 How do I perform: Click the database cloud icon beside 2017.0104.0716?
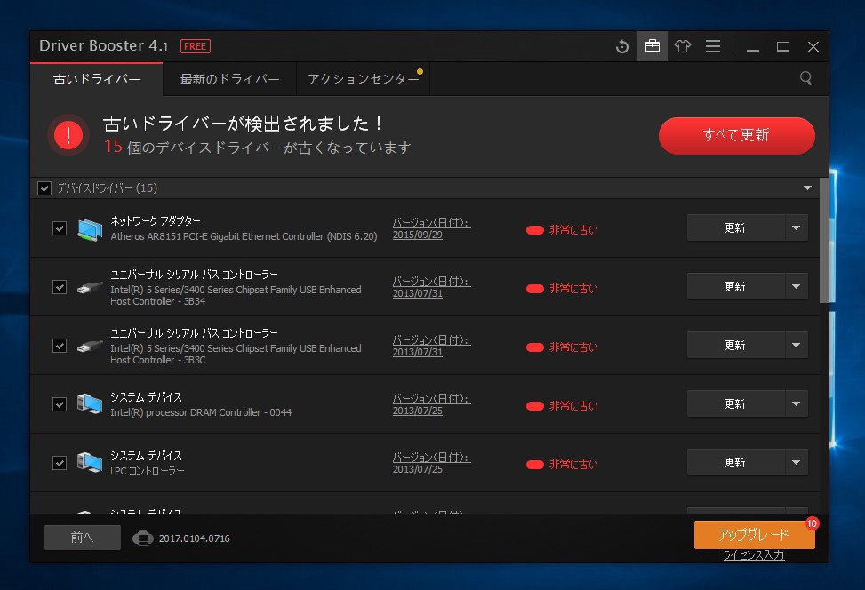[x=143, y=538]
